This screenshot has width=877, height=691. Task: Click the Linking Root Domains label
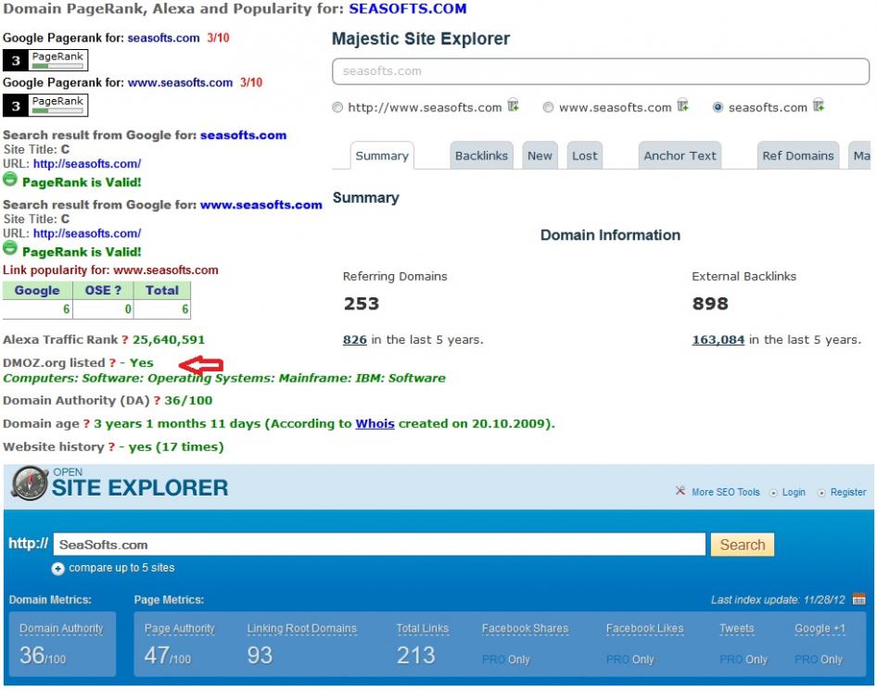(301, 628)
